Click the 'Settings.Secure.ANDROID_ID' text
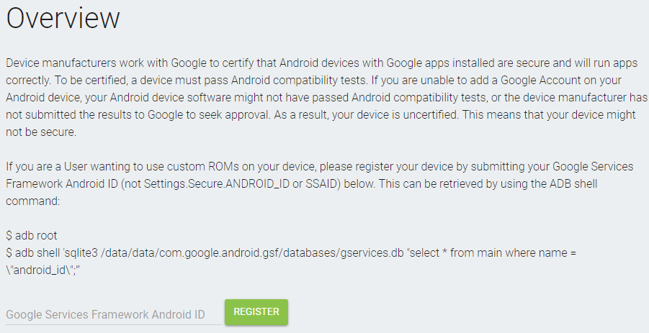This screenshot has height=333, width=649. (x=252, y=183)
